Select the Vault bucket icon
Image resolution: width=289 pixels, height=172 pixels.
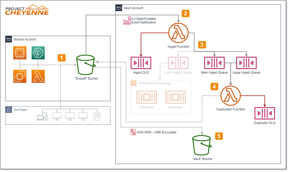click(202, 145)
